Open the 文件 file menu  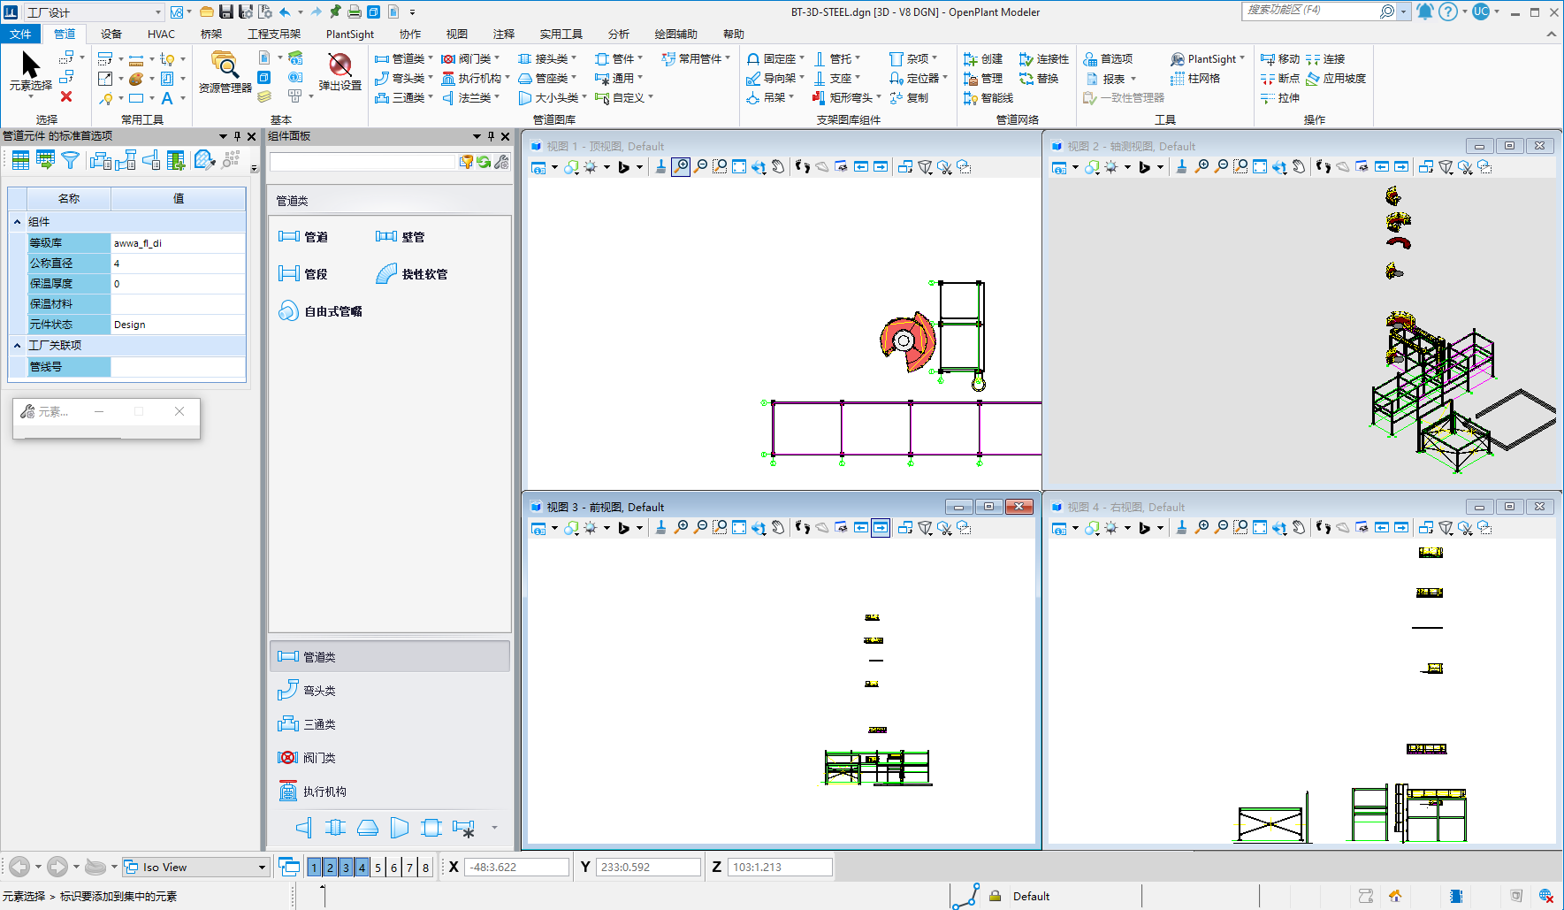point(20,34)
